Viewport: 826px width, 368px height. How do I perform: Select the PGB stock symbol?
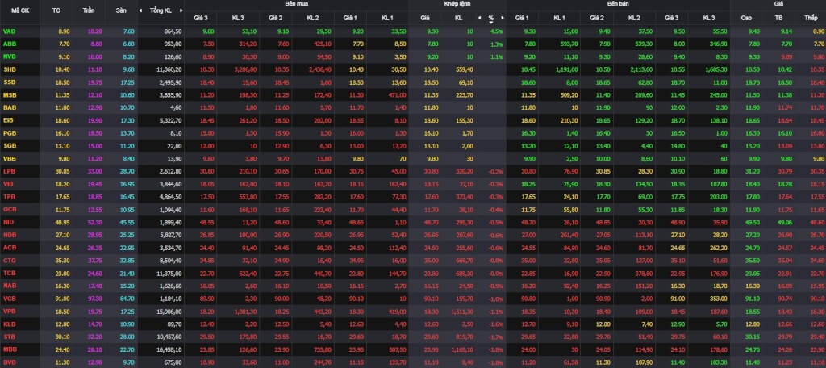[x=10, y=133]
